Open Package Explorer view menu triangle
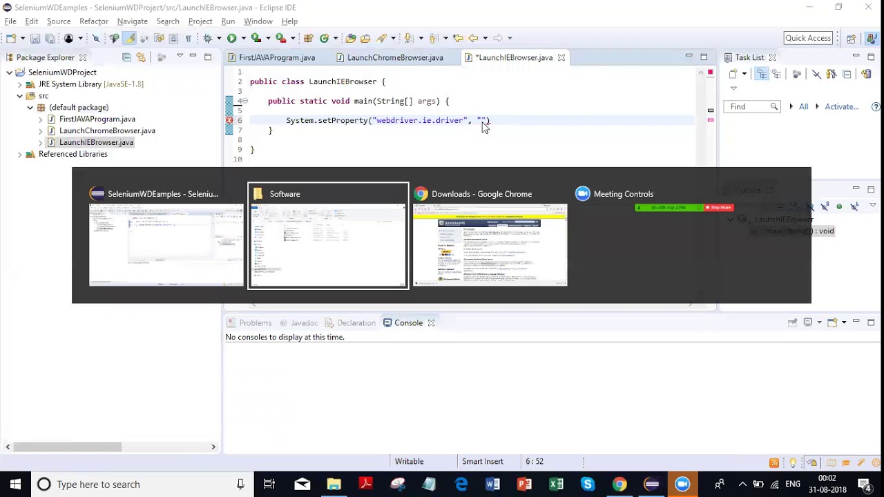The image size is (884, 497). click(180, 56)
